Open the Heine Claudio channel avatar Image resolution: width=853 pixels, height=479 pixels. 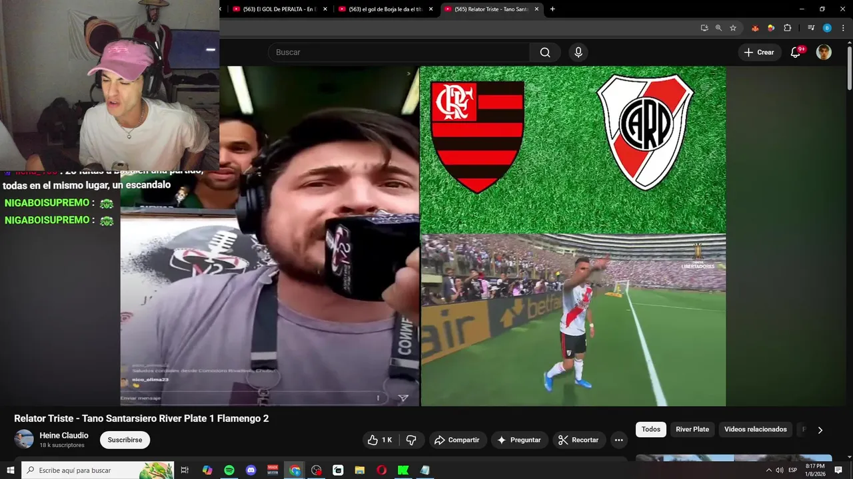[x=24, y=439]
